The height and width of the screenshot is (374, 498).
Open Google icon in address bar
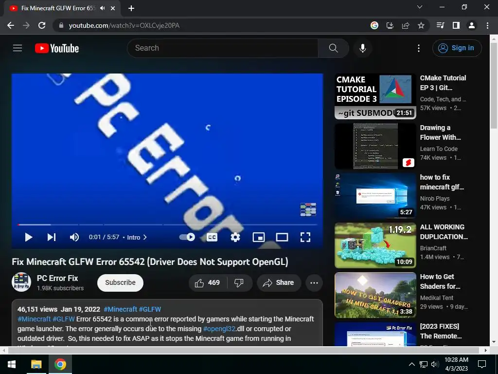click(x=374, y=25)
